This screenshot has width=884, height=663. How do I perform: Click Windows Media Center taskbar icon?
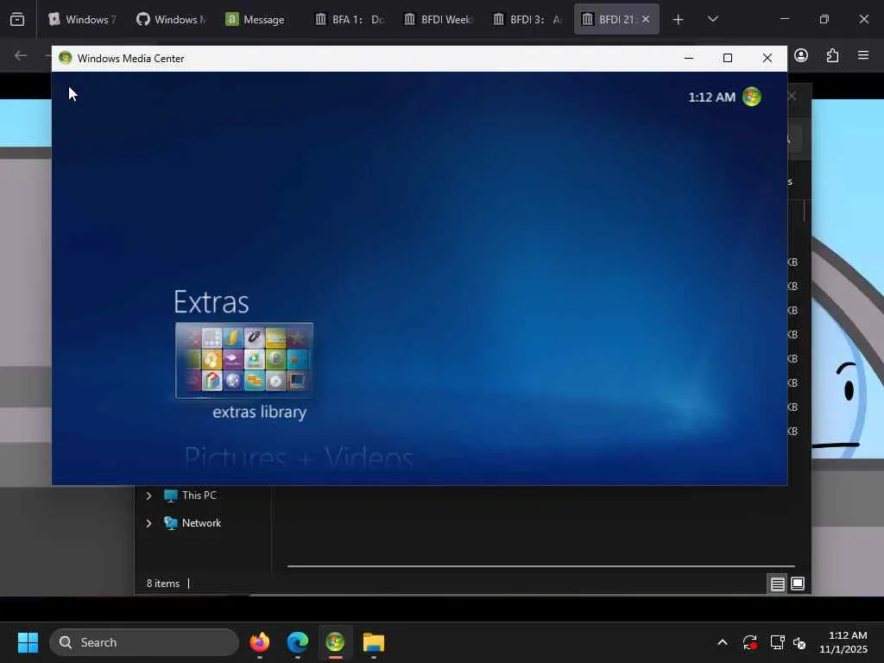[x=336, y=642]
